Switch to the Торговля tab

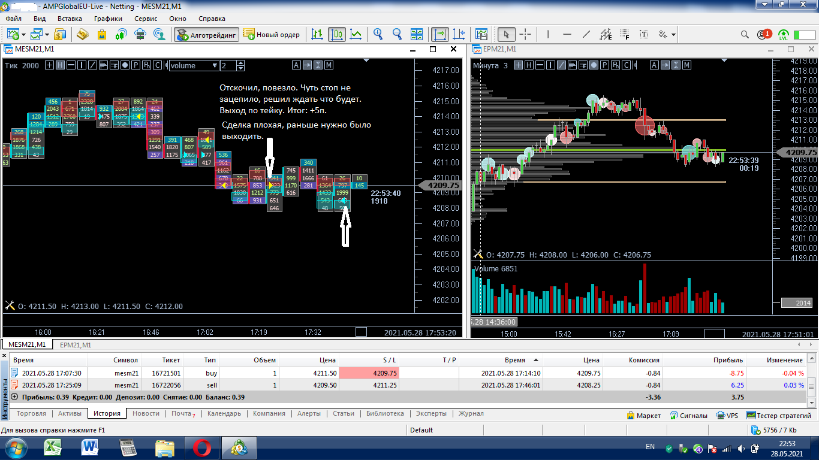point(32,413)
